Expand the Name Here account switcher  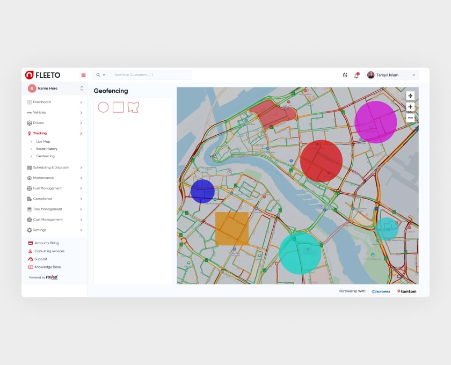click(x=82, y=88)
